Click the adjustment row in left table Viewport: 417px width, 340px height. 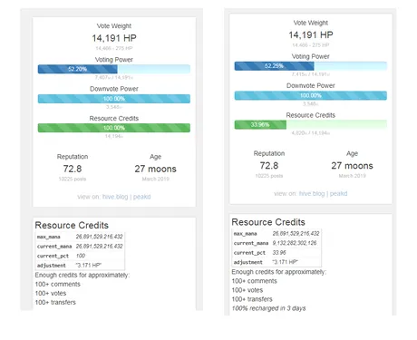coord(80,266)
